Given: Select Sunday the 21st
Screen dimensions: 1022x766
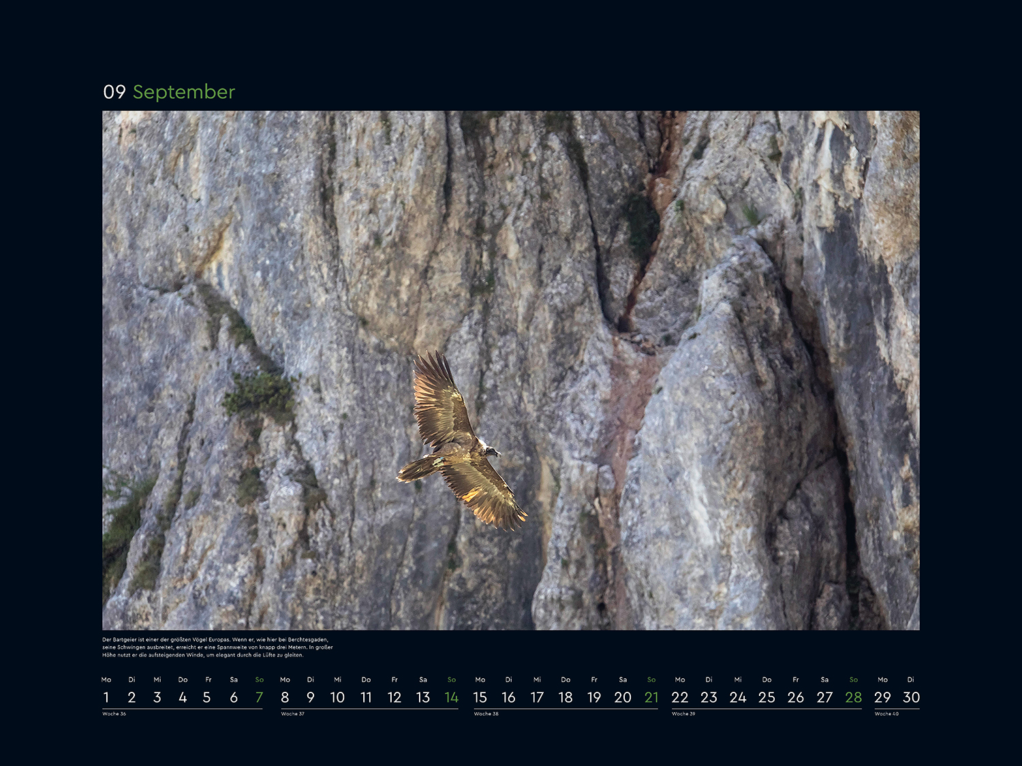Looking at the screenshot, I should point(651,697).
